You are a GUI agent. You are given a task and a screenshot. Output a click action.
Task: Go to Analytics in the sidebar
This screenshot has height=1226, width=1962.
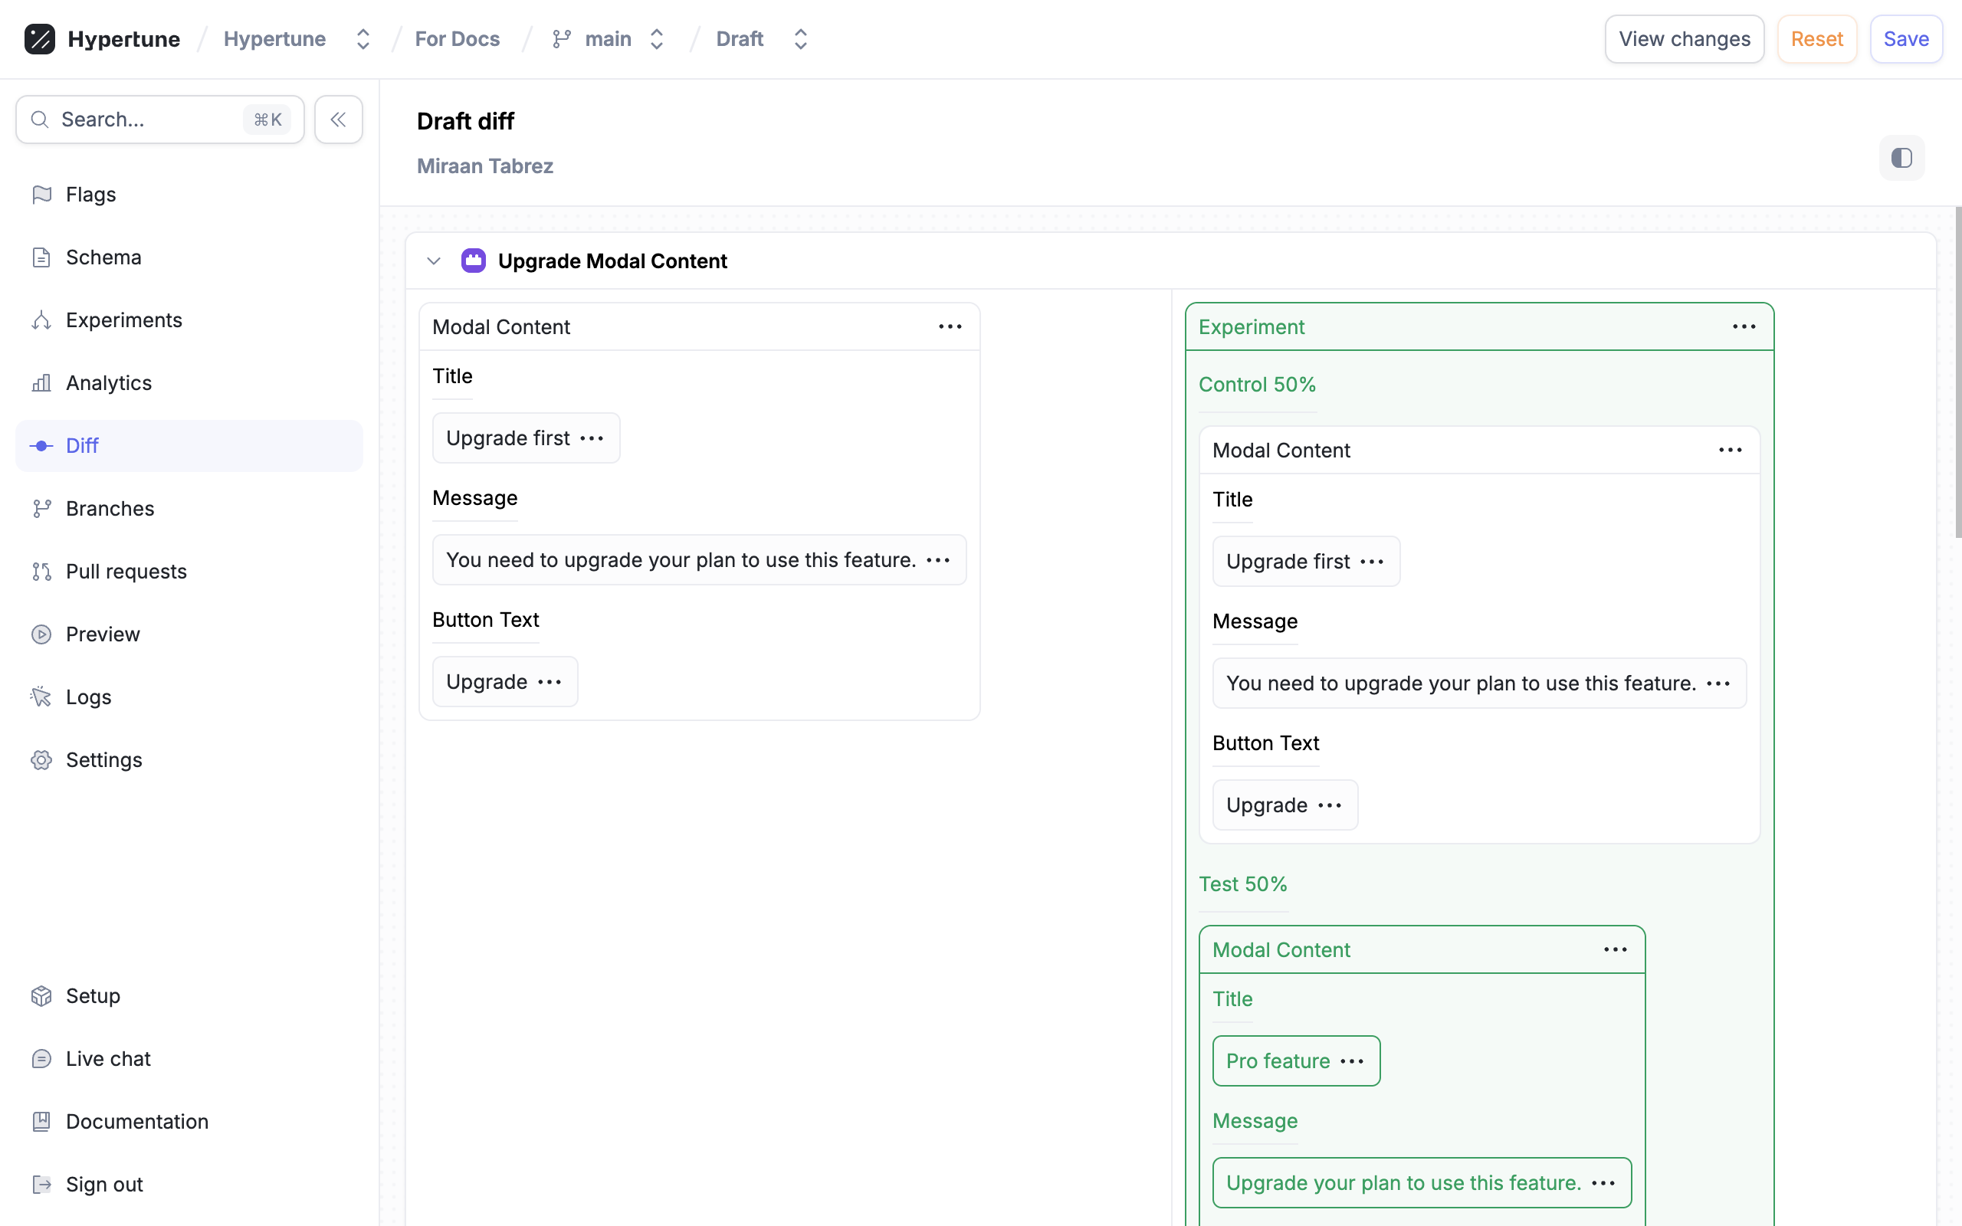point(109,382)
